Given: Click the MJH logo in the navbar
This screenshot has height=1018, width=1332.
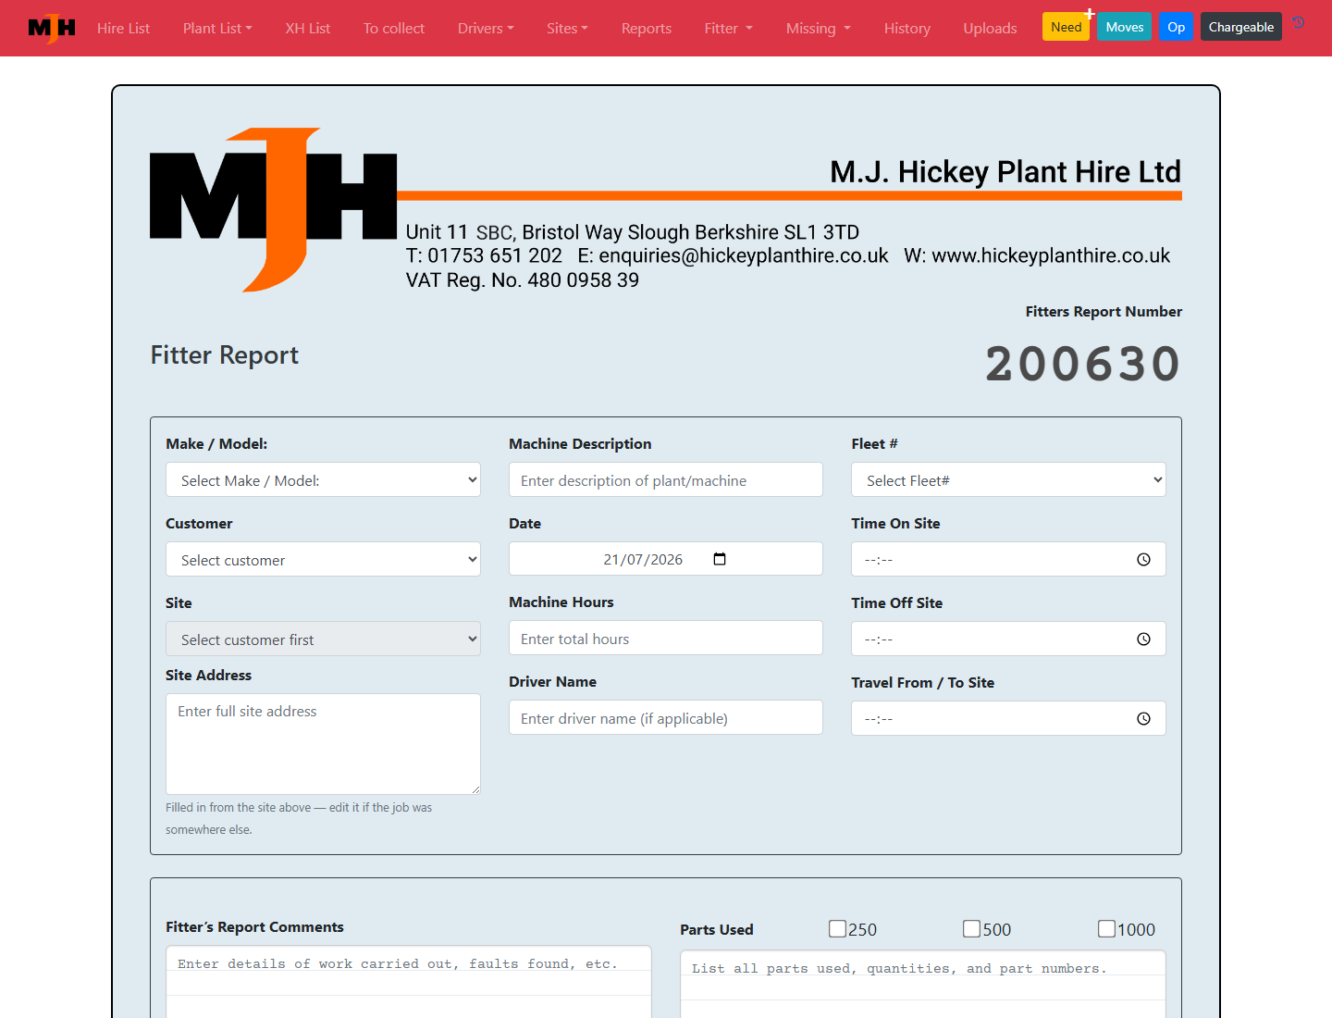Looking at the screenshot, I should [x=52, y=28].
